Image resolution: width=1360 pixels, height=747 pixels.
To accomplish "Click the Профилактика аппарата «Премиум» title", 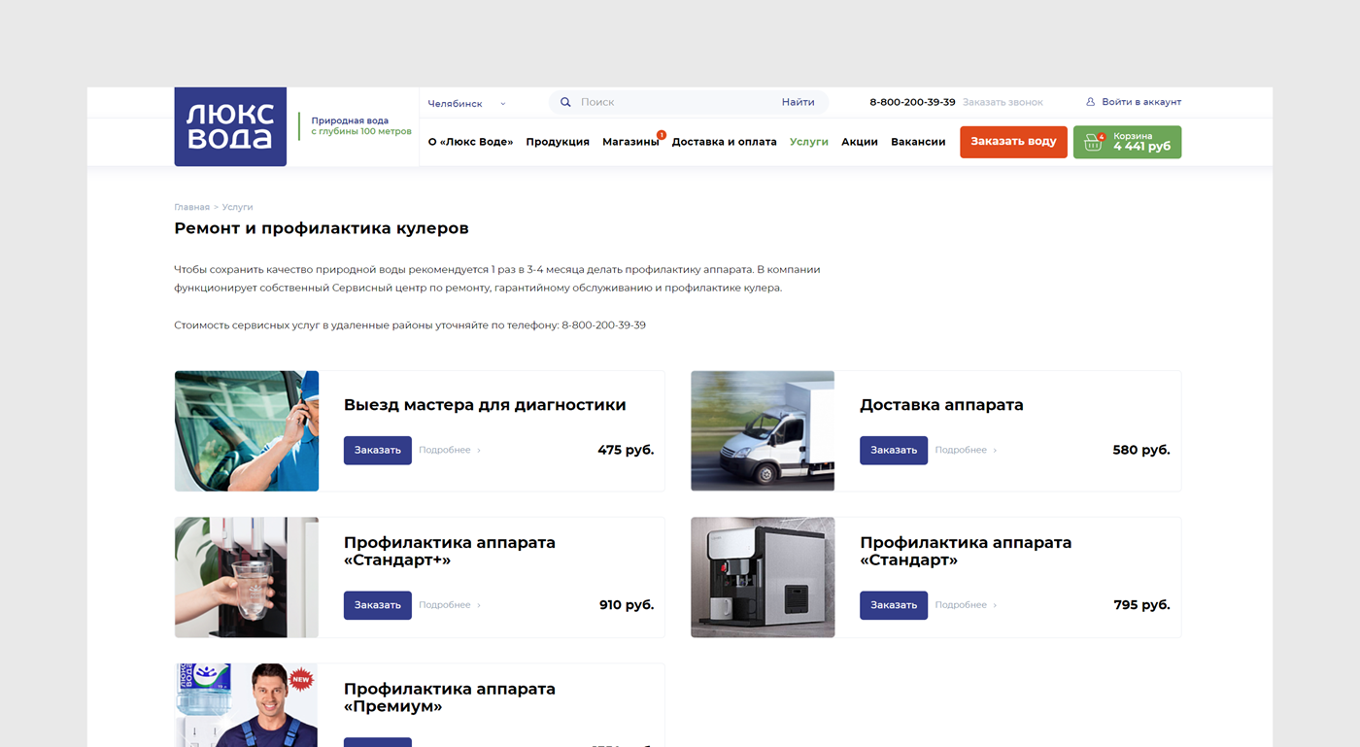I will pyautogui.click(x=450, y=697).
